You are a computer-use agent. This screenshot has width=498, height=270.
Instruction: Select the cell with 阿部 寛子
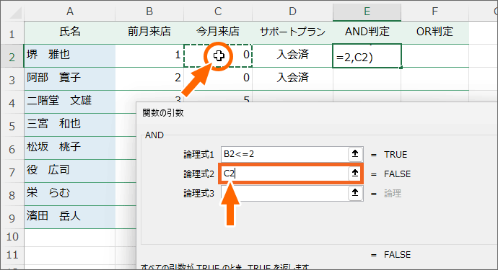[x=70, y=78]
